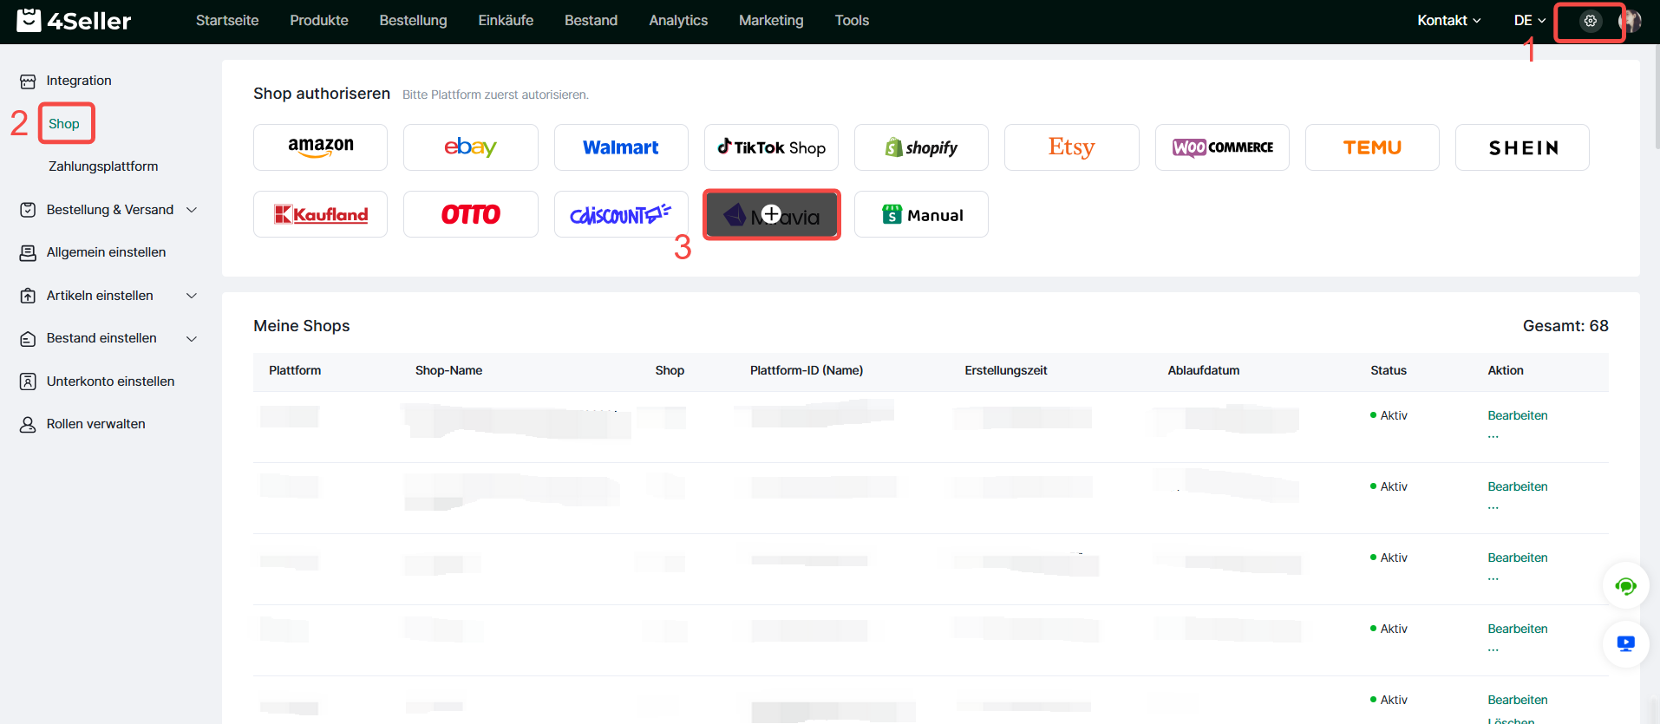The height and width of the screenshot is (724, 1660).
Task: Click Bearbeiten for the first shop
Action: 1517,415
